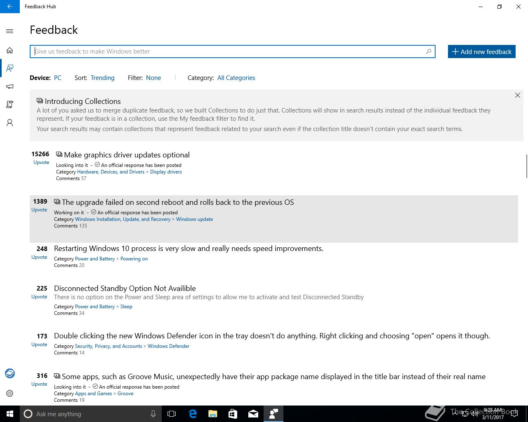Click Display drivers subcategory link
Image resolution: width=528 pixels, height=422 pixels.
tap(166, 172)
